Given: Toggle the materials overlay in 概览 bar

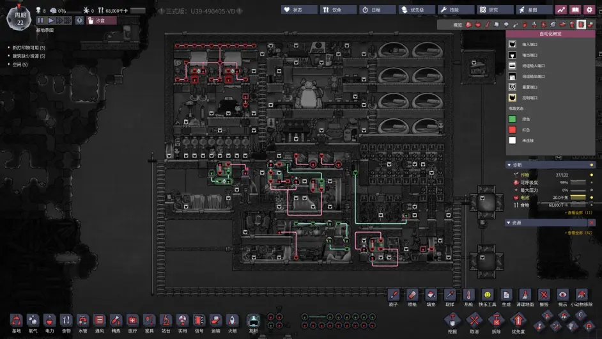Looking at the screenshot, I should click(x=497, y=24).
